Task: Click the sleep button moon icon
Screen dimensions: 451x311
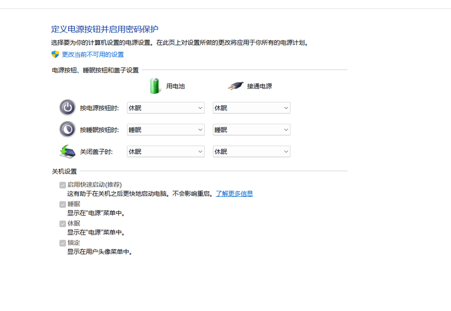Action: pyautogui.click(x=67, y=129)
